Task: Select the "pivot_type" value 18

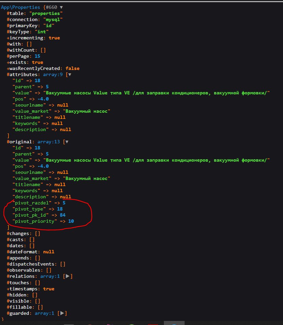Action: [60, 209]
